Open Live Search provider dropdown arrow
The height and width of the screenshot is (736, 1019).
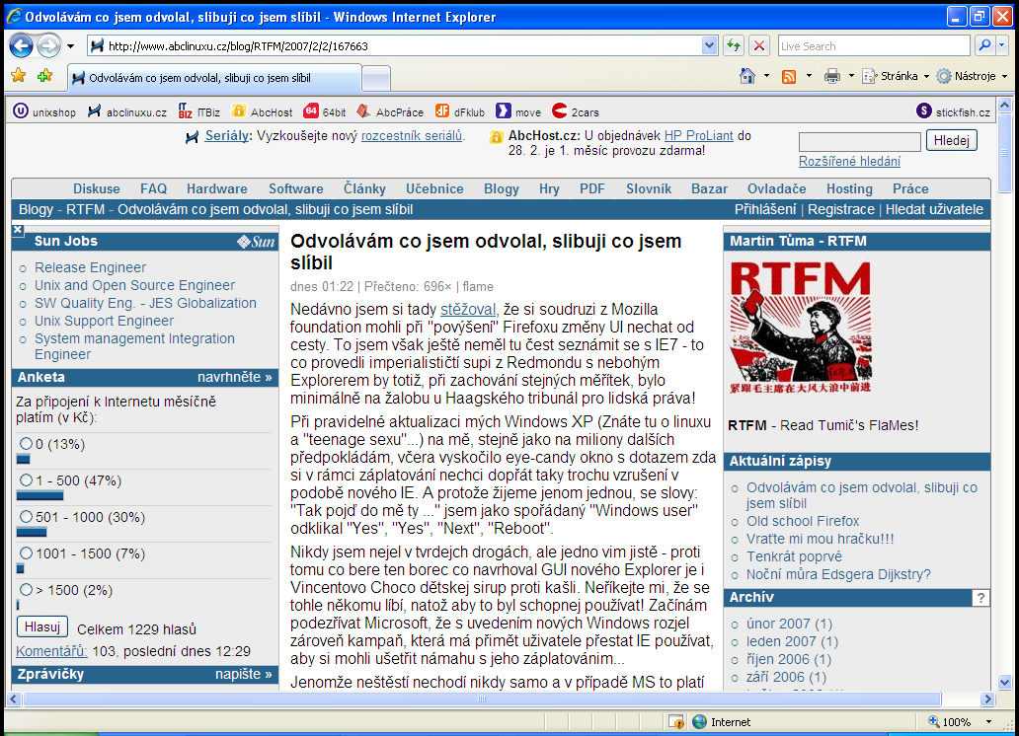[1001, 45]
